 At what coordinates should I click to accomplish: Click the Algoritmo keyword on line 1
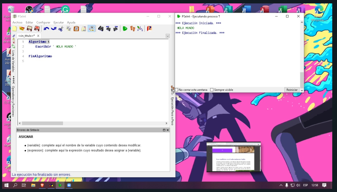(x=37, y=42)
